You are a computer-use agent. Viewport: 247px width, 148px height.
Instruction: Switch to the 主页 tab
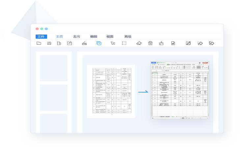pos(59,37)
